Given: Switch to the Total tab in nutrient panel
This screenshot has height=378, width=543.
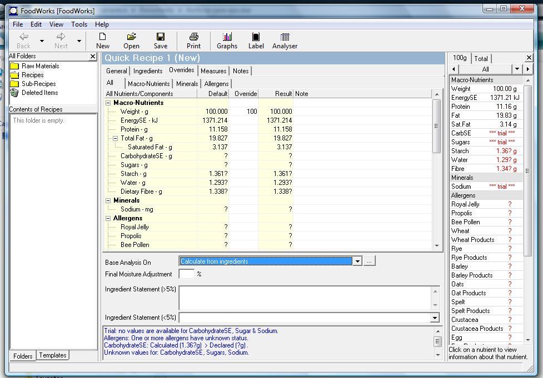Looking at the screenshot, I should pyautogui.click(x=480, y=58).
